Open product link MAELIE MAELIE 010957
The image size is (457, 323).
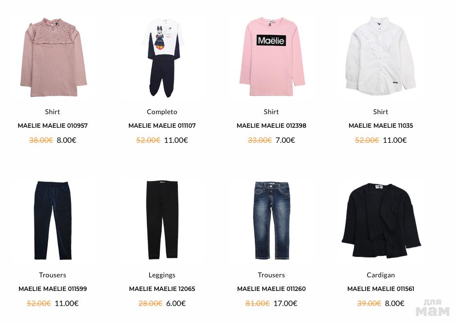53,125
